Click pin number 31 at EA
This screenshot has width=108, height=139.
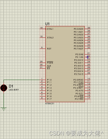[41, 67]
